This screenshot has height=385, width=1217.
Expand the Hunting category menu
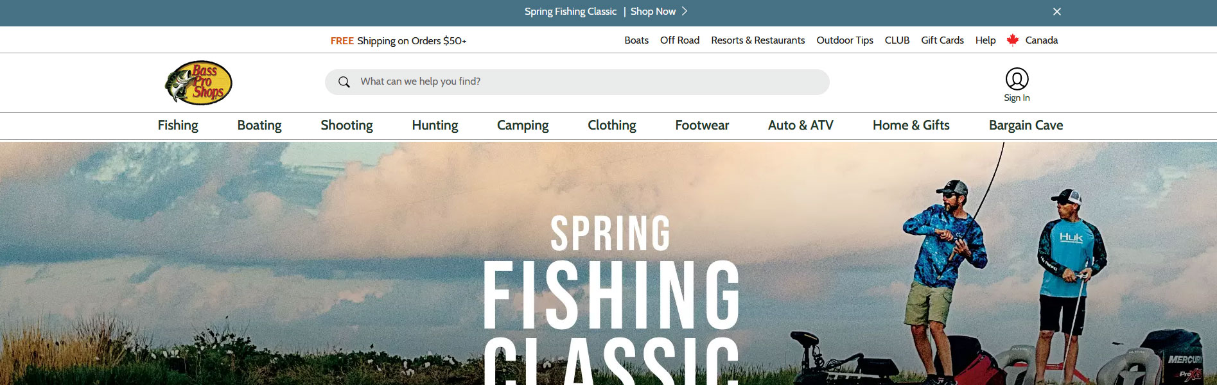tap(435, 125)
